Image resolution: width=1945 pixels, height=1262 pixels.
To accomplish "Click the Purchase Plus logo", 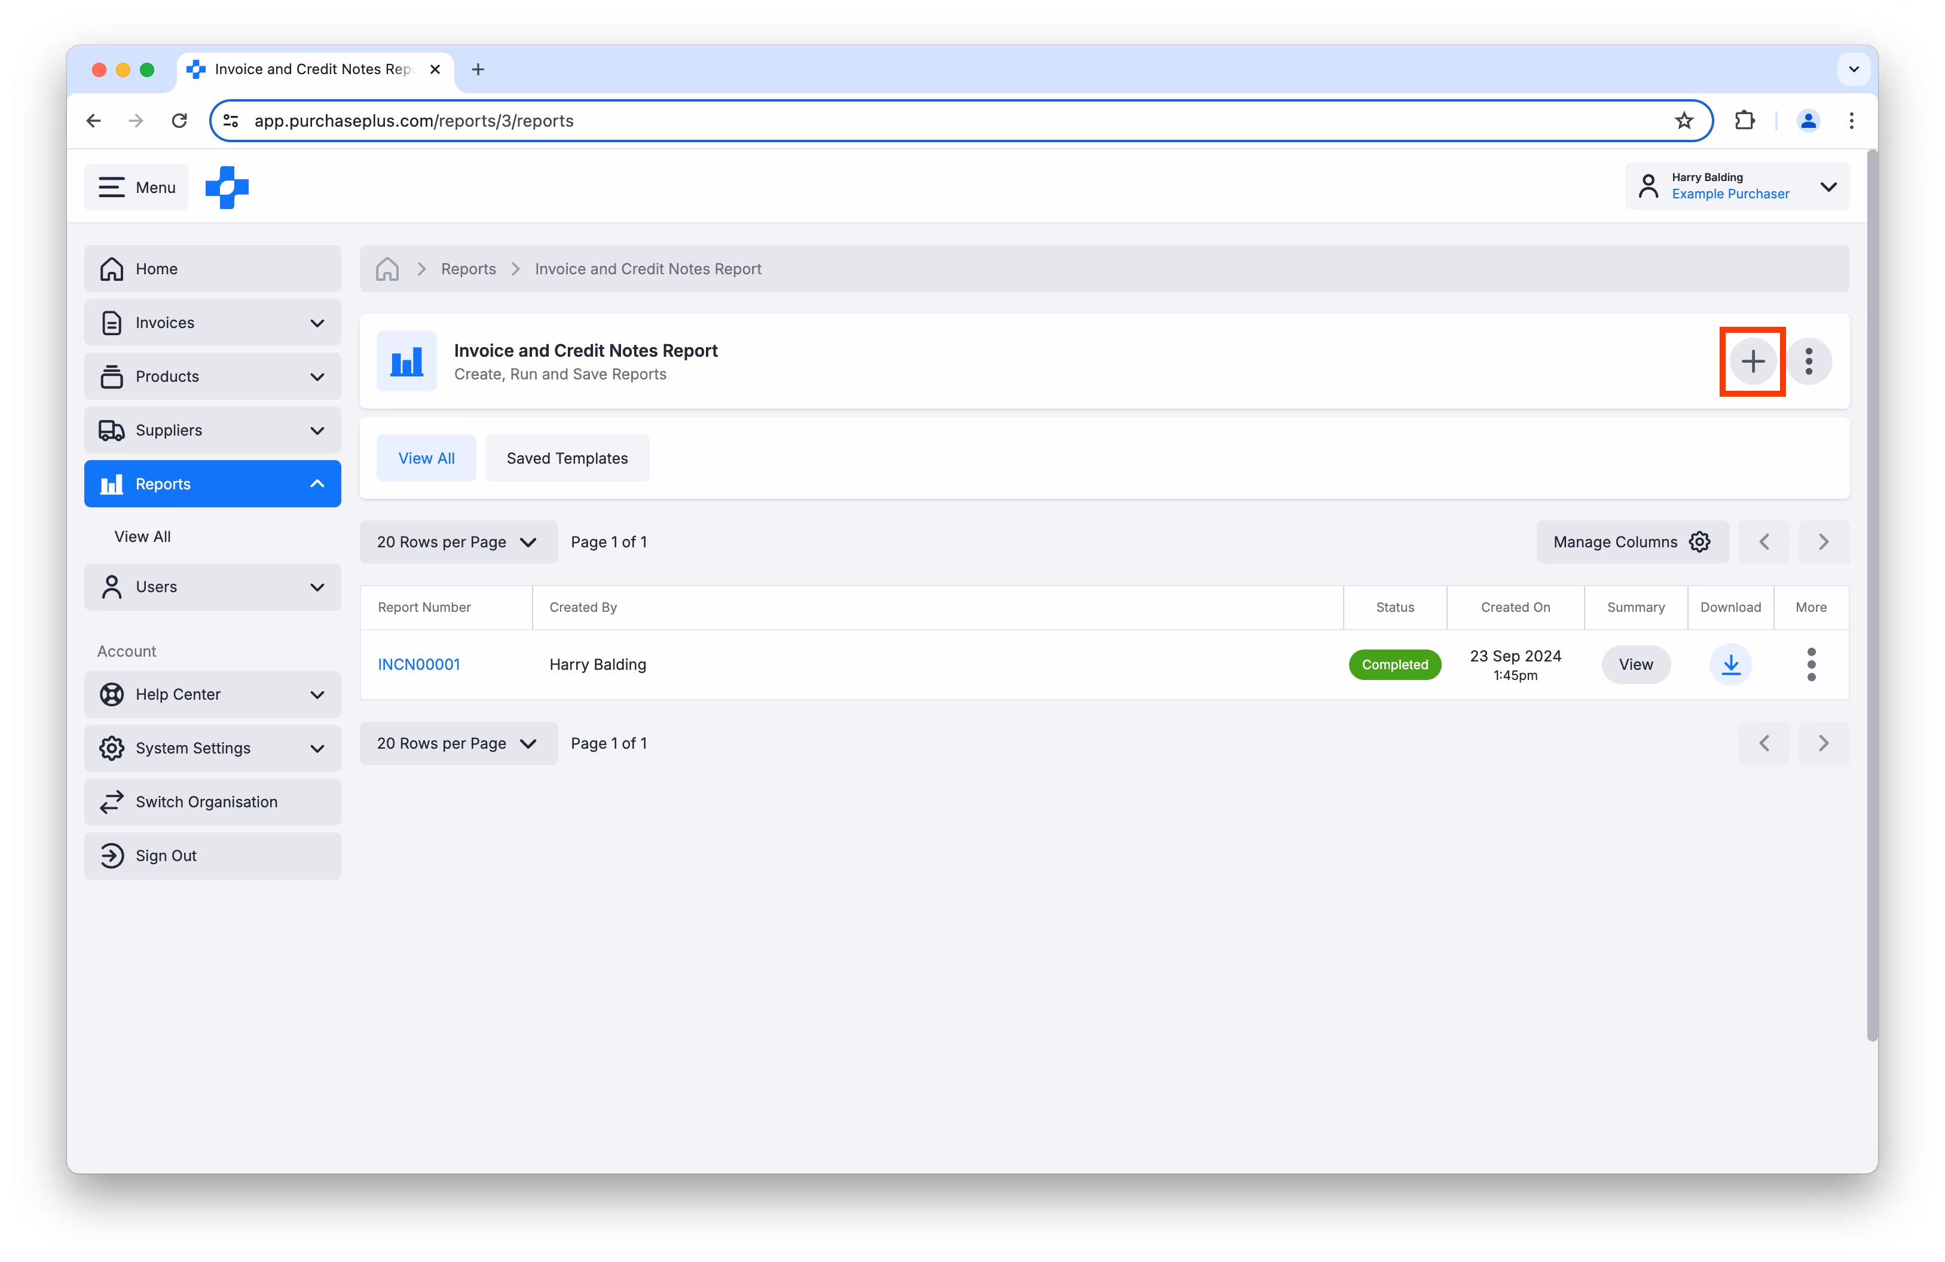I will pos(227,187).
